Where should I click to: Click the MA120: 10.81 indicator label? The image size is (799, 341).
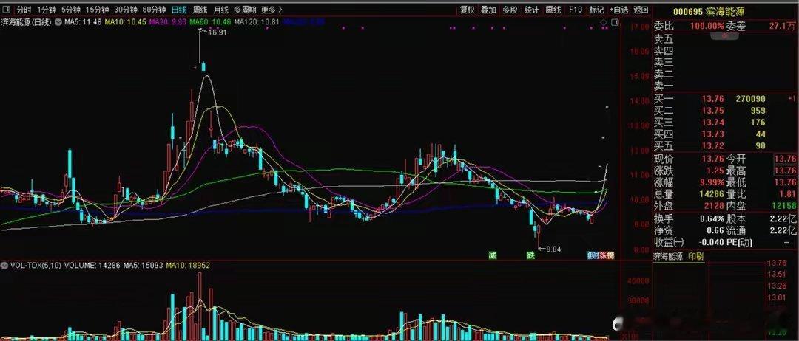(257, 22)
